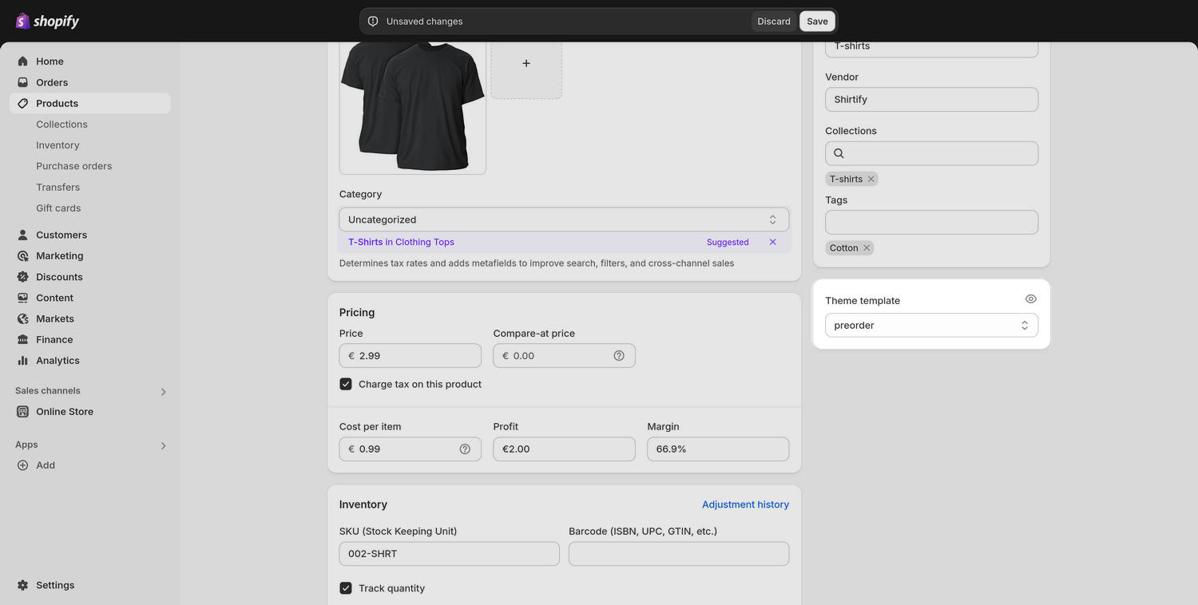Uncheck Charge tax on this product
The image size is (1198, 605).
click(346, 384)
